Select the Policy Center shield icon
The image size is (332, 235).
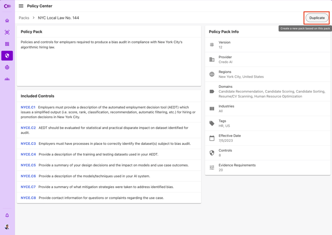pyautogui.click(x=7, y=55)
